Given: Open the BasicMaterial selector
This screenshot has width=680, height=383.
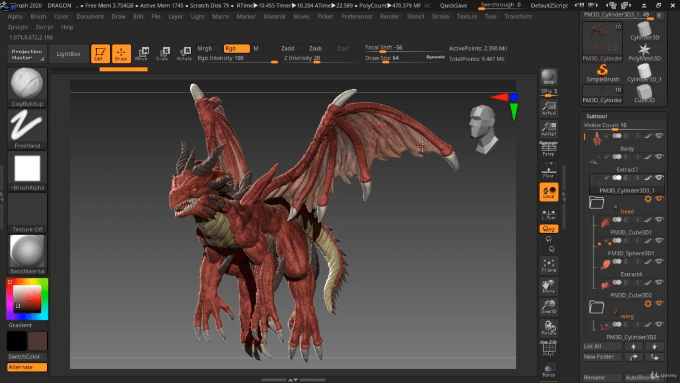Looking at the screenshot, I should click(x=27, y=254).
